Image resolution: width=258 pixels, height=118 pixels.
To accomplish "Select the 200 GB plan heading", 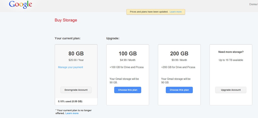I will pyautogui.click(x=179, y=54).
